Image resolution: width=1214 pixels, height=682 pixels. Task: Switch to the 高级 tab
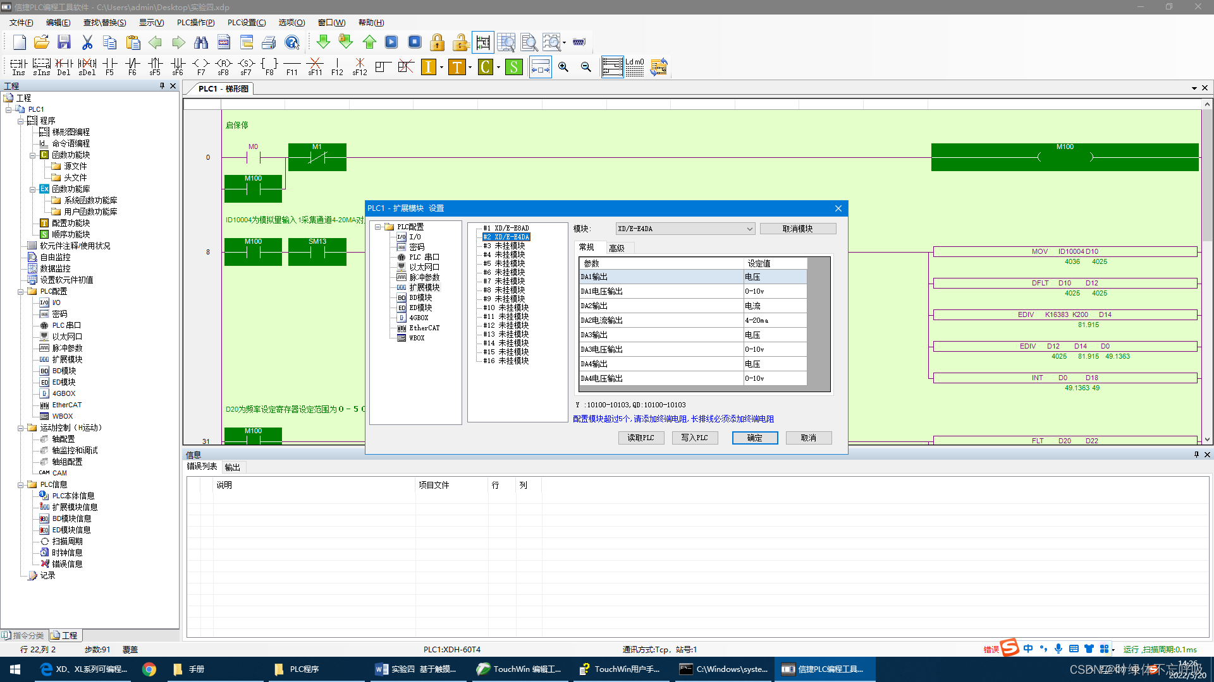[x=616, y=248]
